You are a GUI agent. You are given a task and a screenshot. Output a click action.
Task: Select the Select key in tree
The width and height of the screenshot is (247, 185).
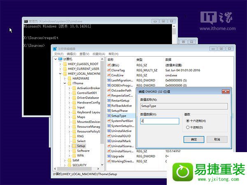click(x=81, y=141)
